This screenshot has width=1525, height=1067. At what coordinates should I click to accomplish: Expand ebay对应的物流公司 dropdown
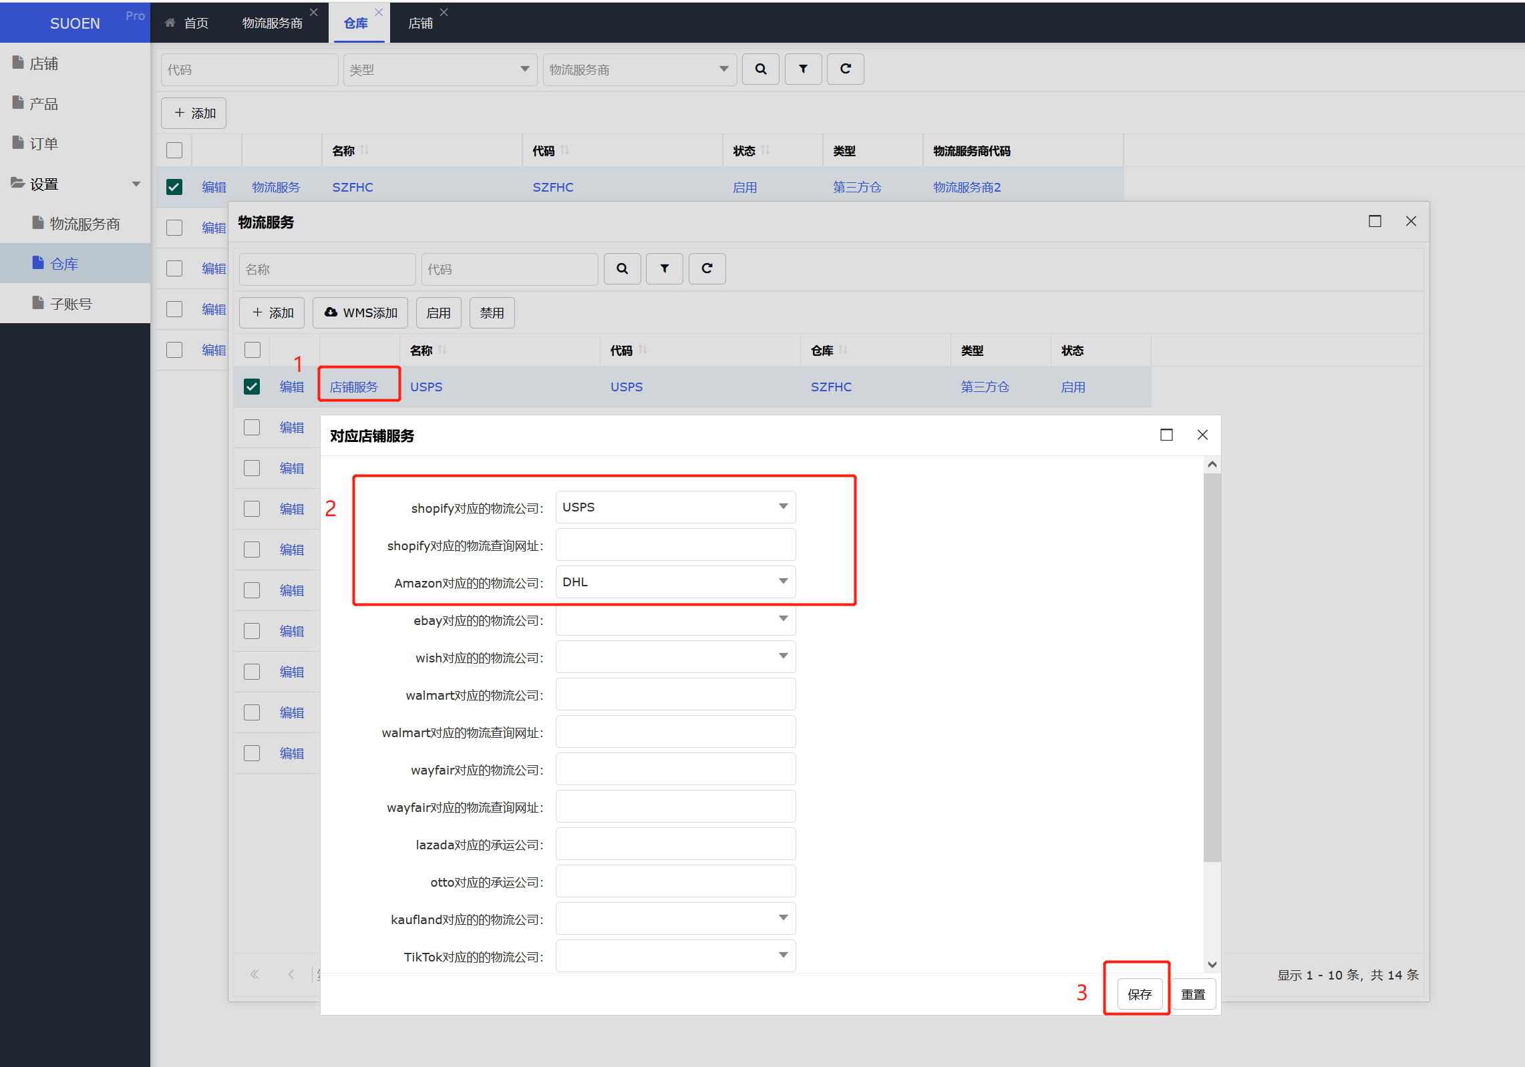point(784,619)
